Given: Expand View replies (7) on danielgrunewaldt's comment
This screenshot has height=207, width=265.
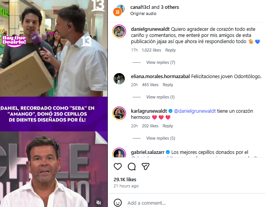Looking at the screenshot, I should [160, 62].
